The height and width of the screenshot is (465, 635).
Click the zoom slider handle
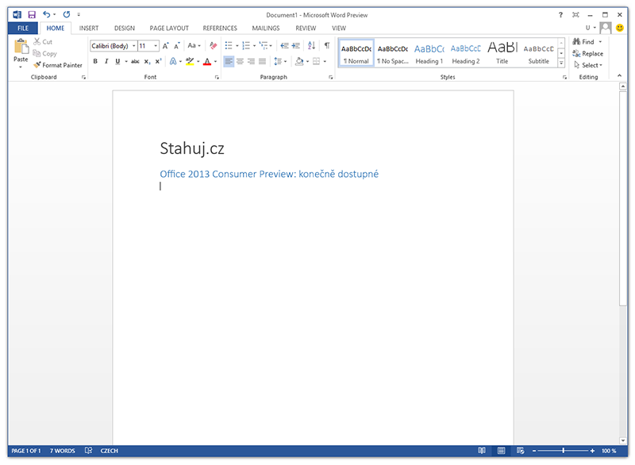564,451
